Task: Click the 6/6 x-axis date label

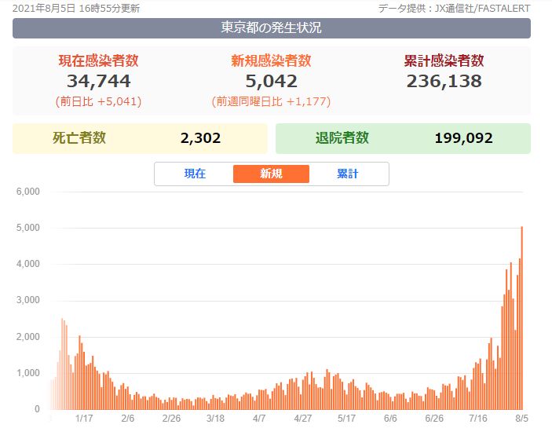Action: (x=390, y=418)
